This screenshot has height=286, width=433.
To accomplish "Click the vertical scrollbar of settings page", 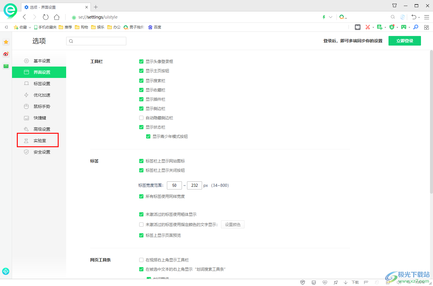I will 431,121.
